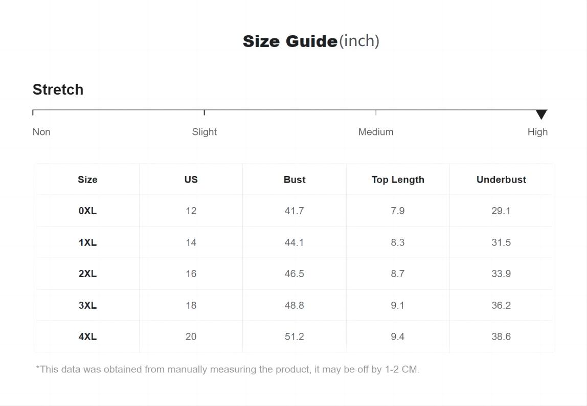This screenshot has width=587, height=406.
Task: Select the 0XL size row label
Action: [87, 211]
